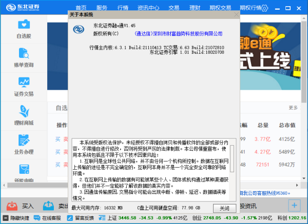This screenshot has height=224, width=308.
Task: Open settings gear in title bar
Action: click(264, 8)
